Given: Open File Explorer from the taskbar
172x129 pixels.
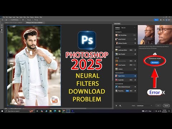Looking at the screenshot, I should tap(51, 111).
